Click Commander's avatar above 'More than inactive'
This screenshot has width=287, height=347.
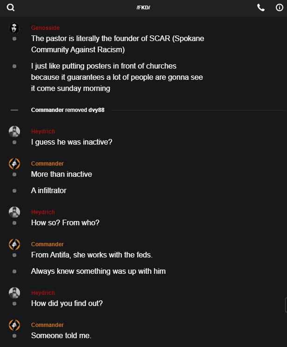[14, 164]
